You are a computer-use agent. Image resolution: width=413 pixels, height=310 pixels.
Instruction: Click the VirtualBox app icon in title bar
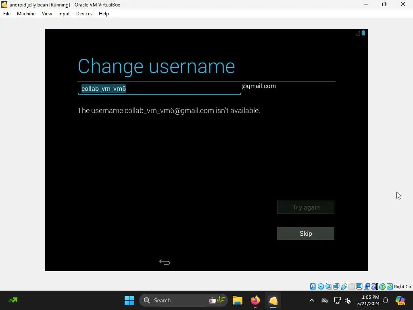[x=4, y=4]
